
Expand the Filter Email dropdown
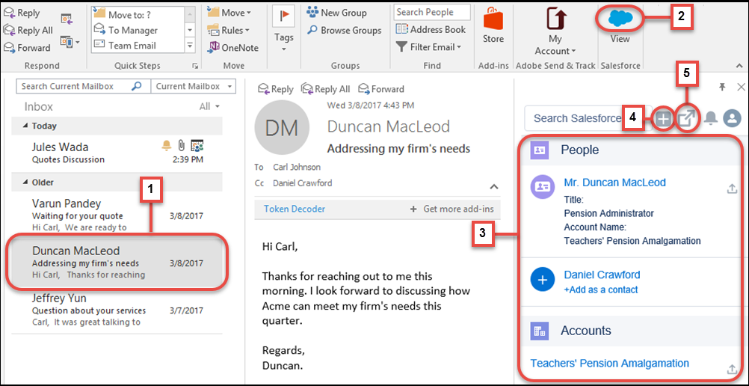pyautogui.click(x=428, y=47)
